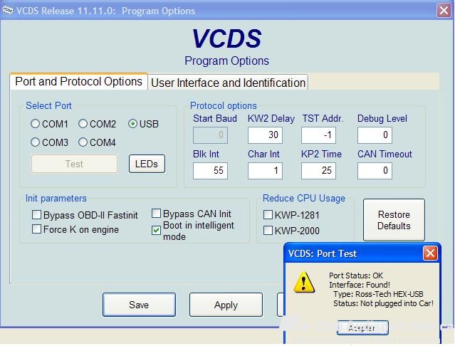Screen dimensions: 455x346
Task: Close the VCDS Port Test dialog
Action: point(430,253)
